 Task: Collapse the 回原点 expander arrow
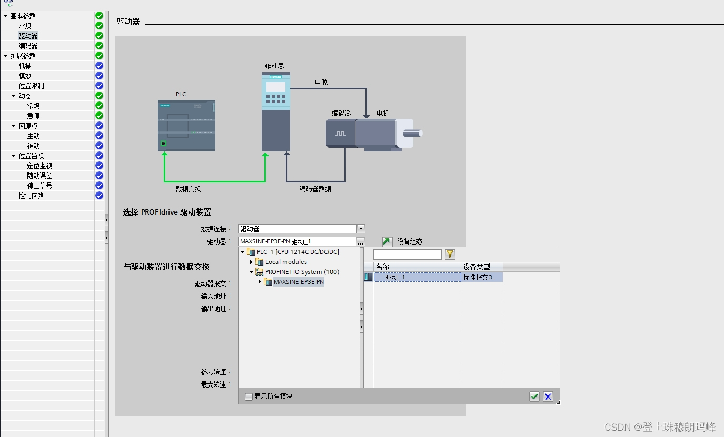pos(14,126)
